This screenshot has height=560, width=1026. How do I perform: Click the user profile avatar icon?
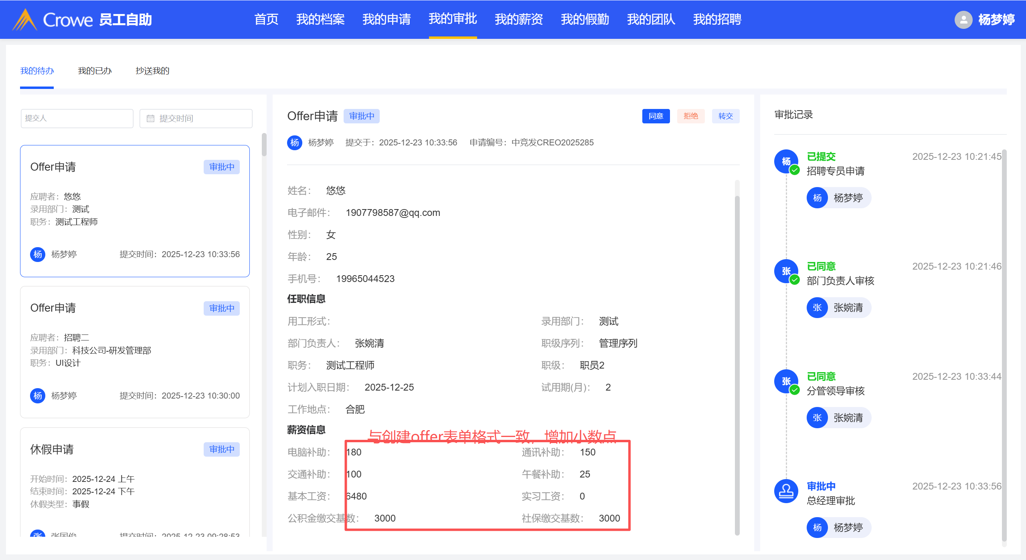pyautogui.click(x=963, y=20)
